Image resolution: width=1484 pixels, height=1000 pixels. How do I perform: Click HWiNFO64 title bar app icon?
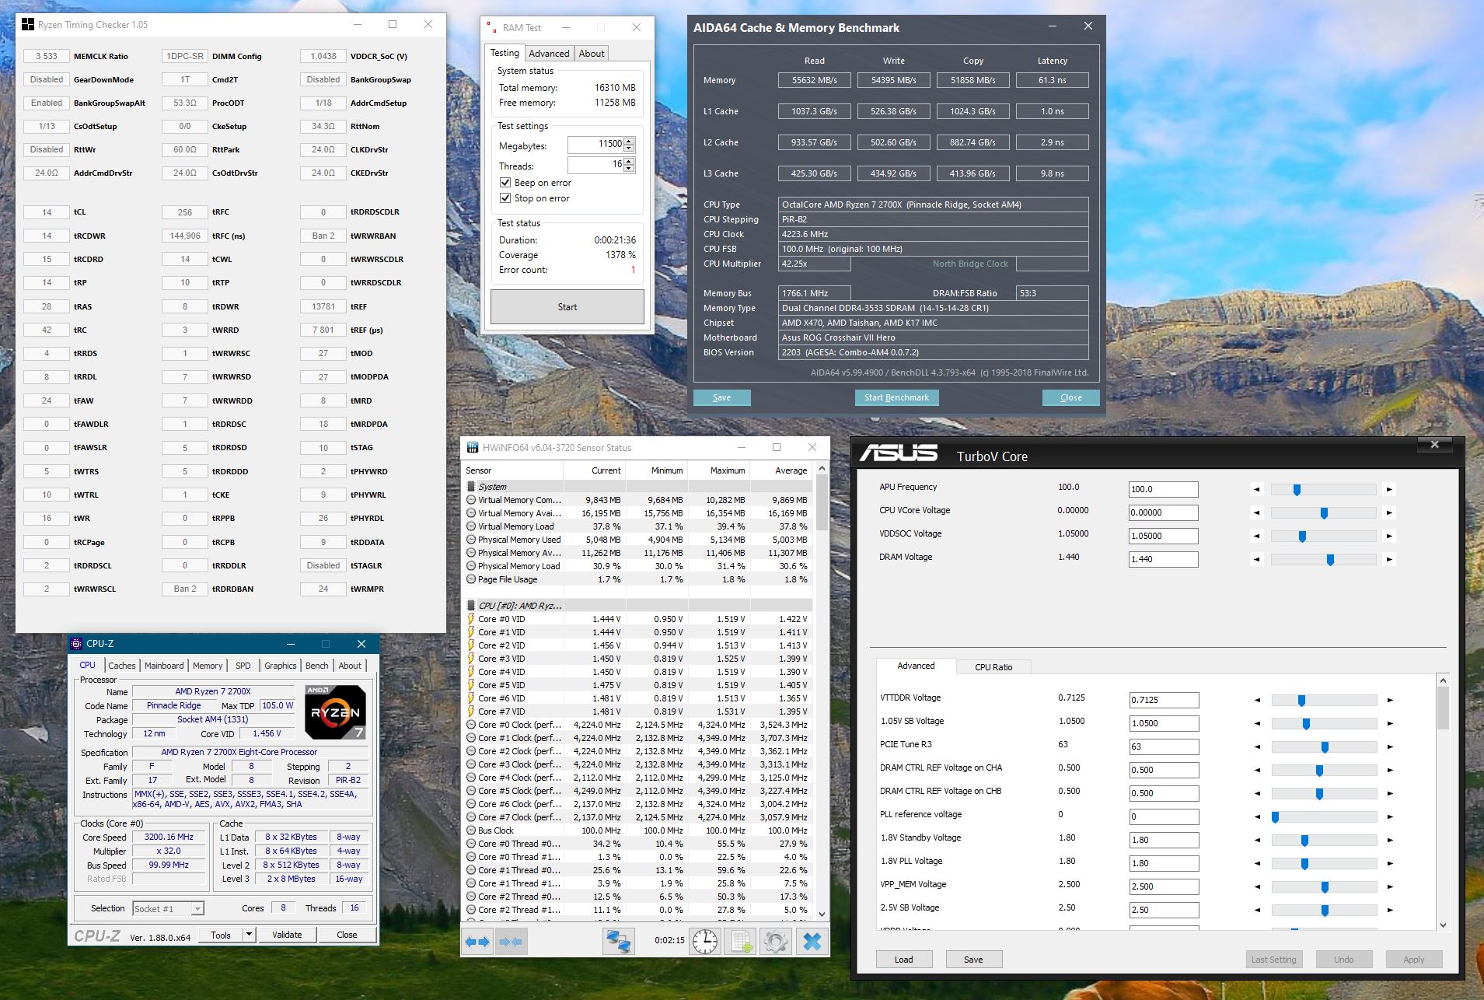tap(472, 447)
